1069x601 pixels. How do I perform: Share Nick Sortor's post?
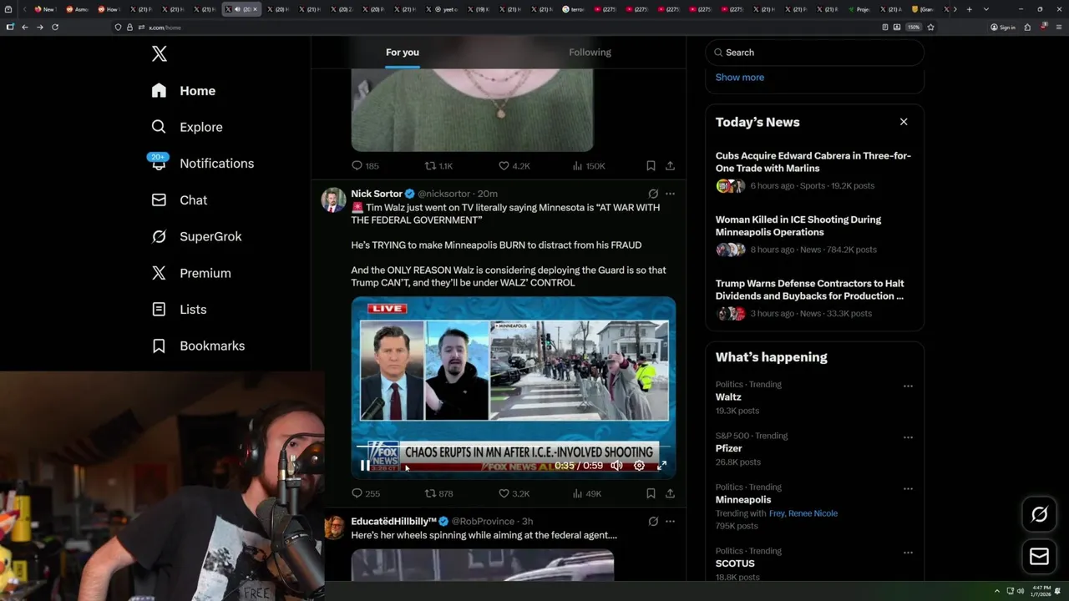[670, 493]
